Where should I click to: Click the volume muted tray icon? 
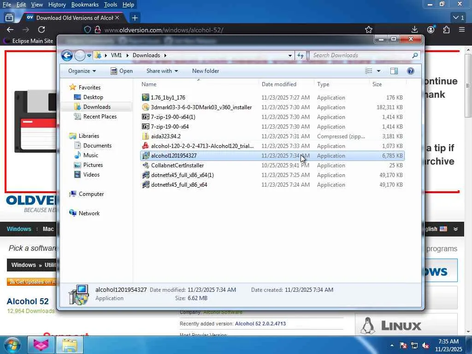click(425, 346)
